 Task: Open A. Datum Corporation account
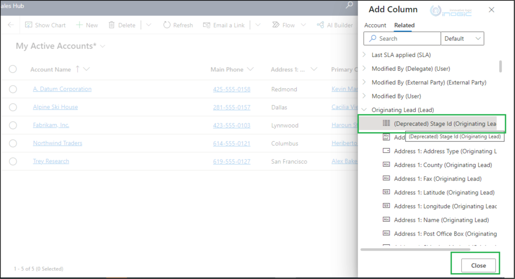(62, 89)
